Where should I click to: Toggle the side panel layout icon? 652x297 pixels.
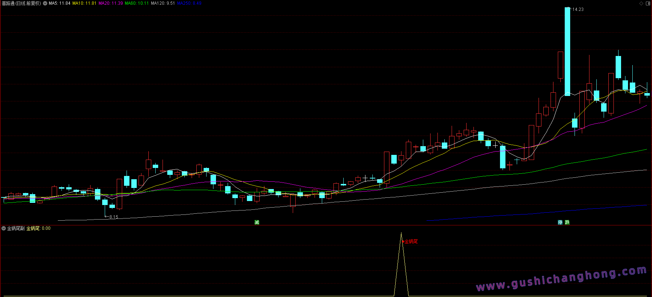[648, 3]
